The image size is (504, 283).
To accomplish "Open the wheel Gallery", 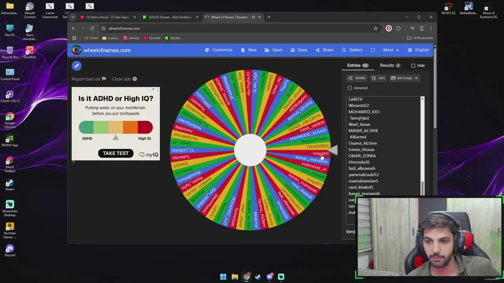I will tap(352, 50).
